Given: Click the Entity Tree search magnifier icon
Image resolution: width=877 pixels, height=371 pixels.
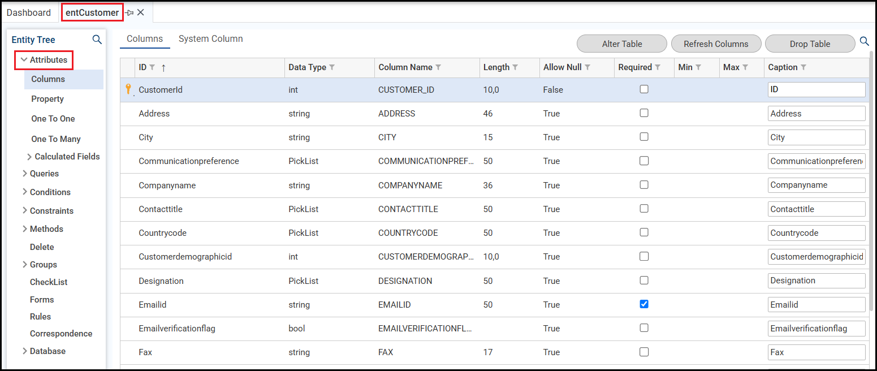Looking at the screenshot, I should tap(97, 40).
